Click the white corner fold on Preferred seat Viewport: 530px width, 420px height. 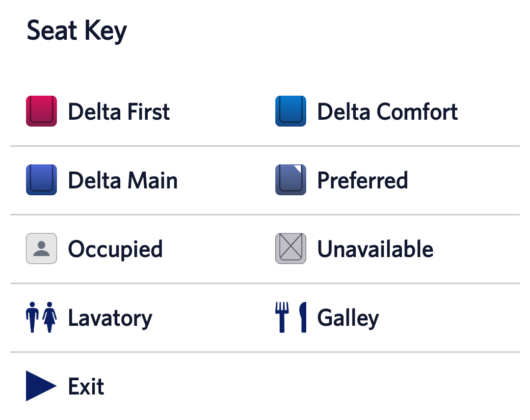click(x=300, y=169)
